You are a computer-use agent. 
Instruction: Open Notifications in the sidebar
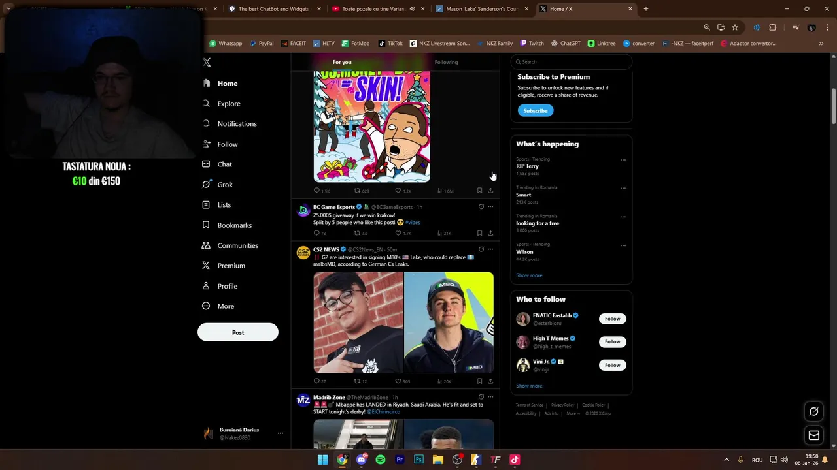(230, 124)
